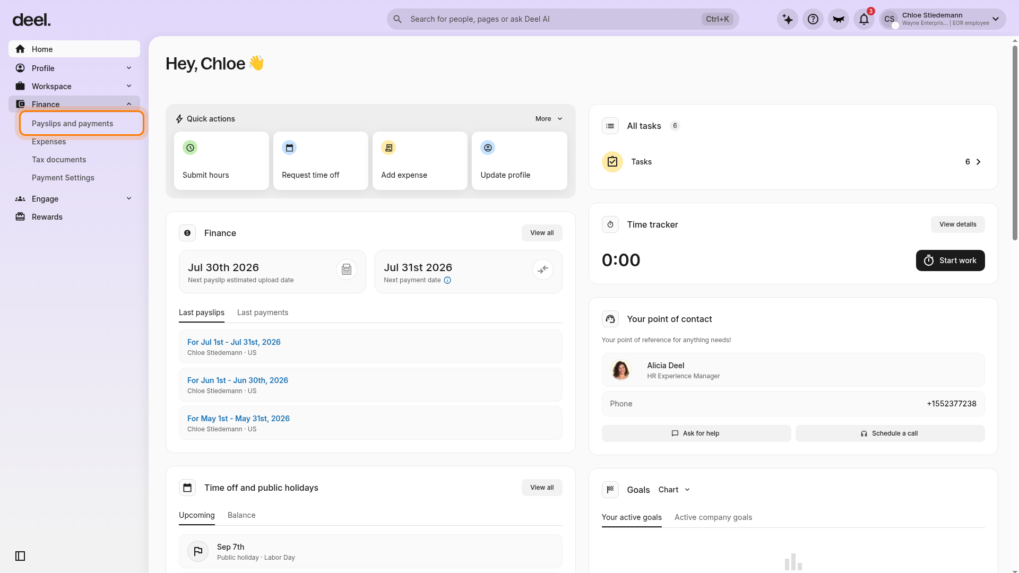Open Expenses in the Finance menu
Image resolution: width=1019 pixels, height=573 pixels.
click(49, 142)
